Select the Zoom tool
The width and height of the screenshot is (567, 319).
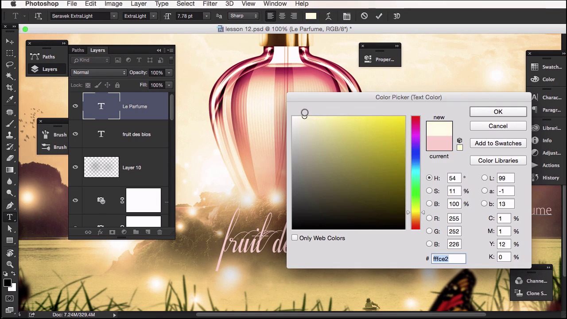(10, 264)
